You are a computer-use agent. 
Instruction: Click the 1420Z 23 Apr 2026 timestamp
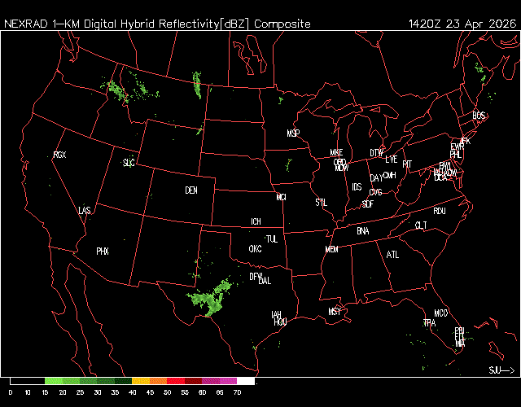(461, 24)
